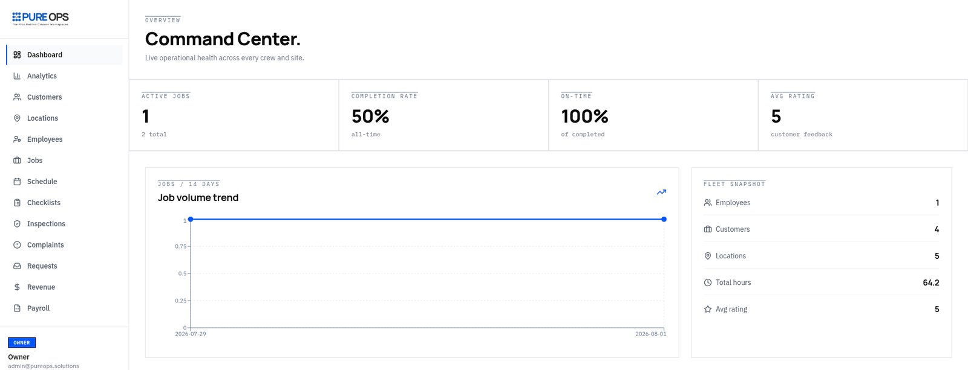Click the Revenue dollar sign icon
The width and height of the screenshot is (968, 370).
click(17, 287)
